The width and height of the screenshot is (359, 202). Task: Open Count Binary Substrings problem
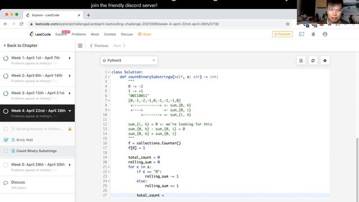pos(36,151)
